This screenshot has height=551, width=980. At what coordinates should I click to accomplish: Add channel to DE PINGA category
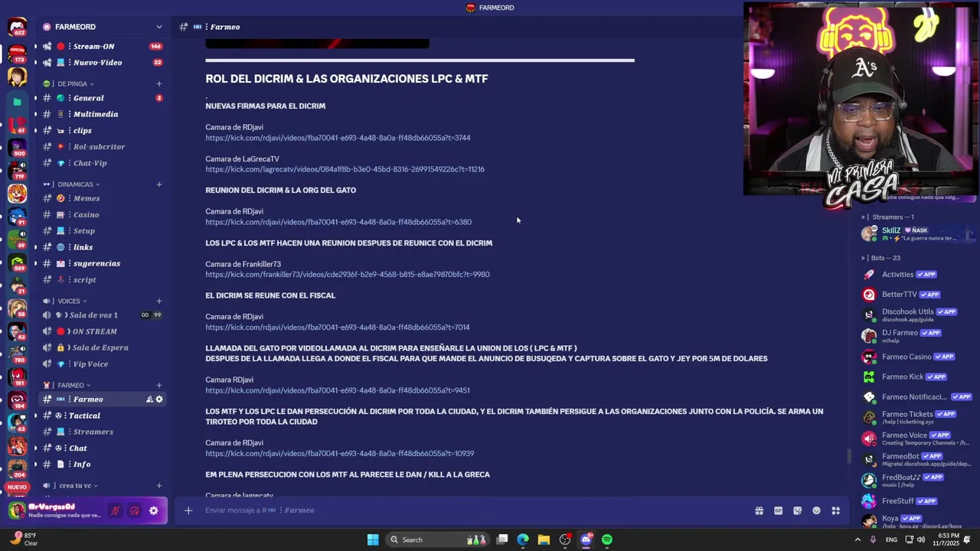click(159, 84)
